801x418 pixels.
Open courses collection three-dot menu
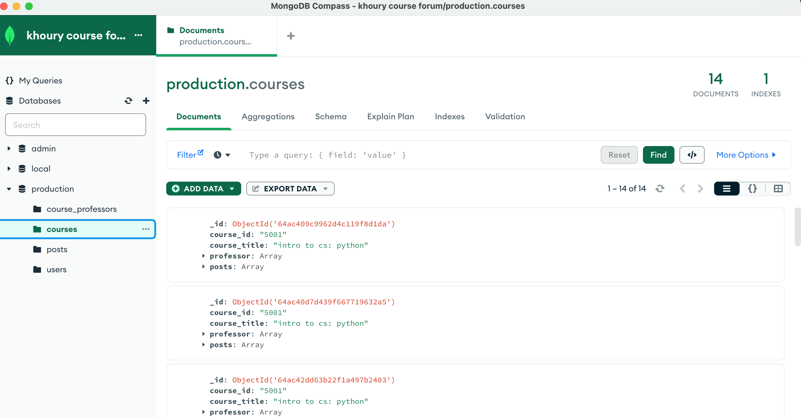point(145,229)
